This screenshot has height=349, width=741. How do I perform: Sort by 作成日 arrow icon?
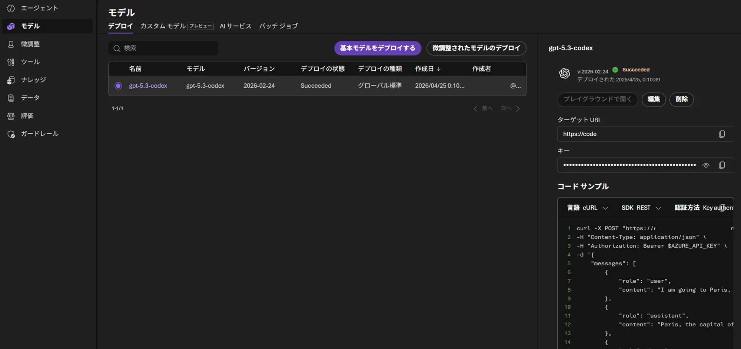coord(439,69)
